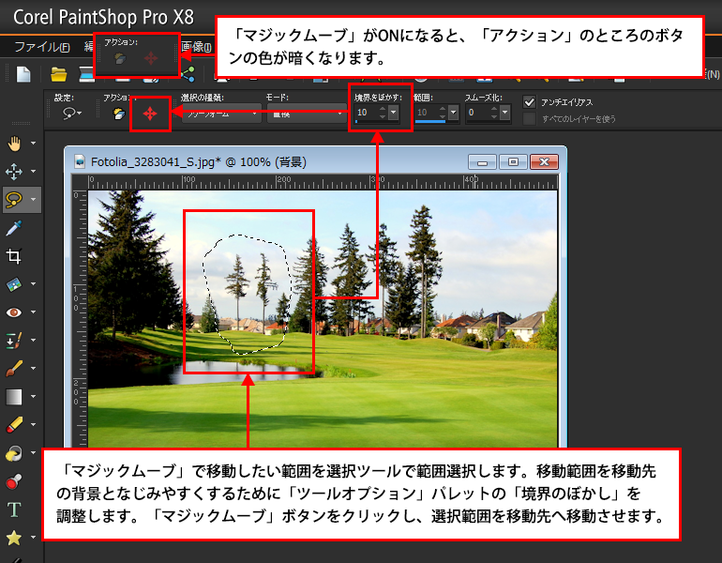Click the Magic Fill action button

pyautogui.click(x=119, y=114)
